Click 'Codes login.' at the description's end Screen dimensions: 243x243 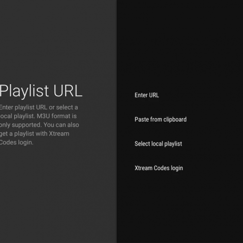(x=17, y=142)
